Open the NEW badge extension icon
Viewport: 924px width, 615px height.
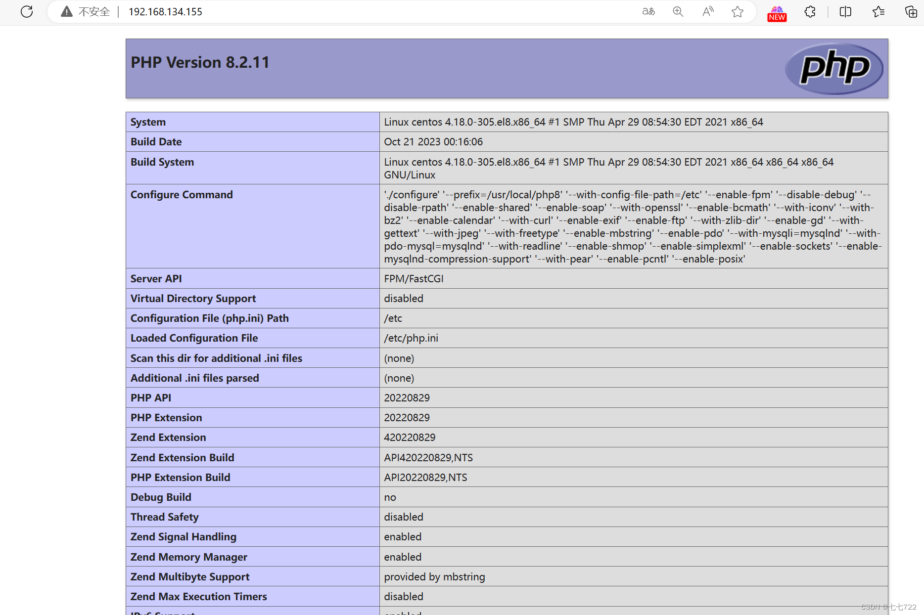(777, 13)
